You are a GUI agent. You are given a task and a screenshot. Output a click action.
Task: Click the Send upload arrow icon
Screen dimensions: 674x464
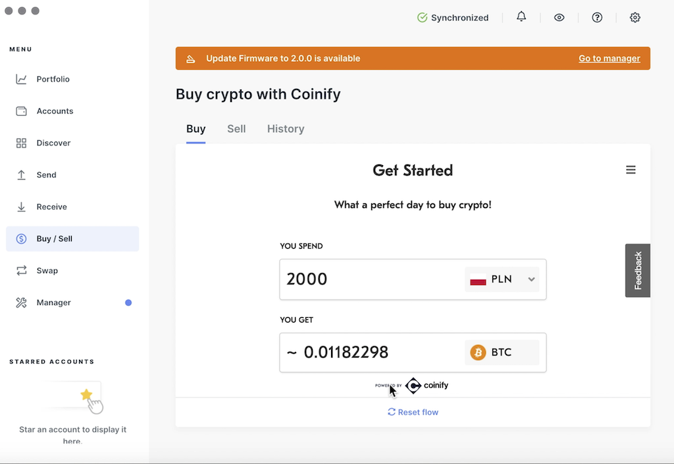tap(21, 175)
